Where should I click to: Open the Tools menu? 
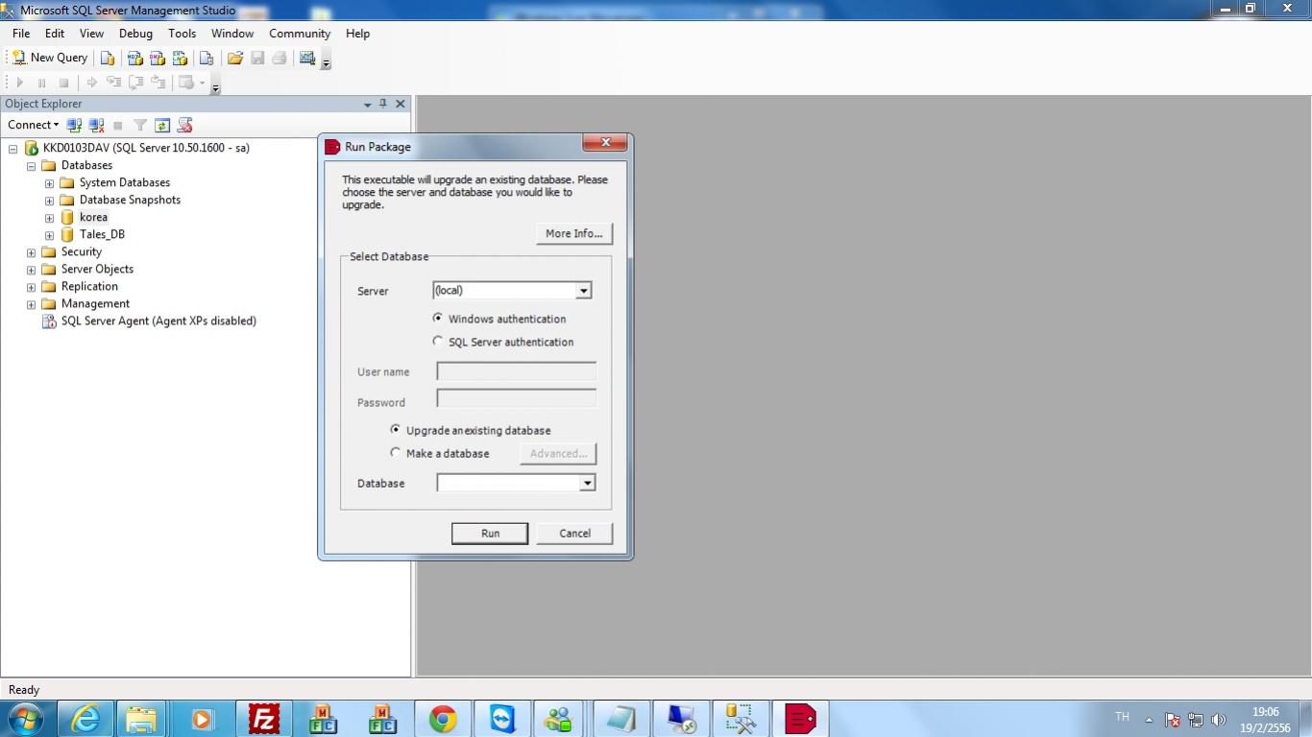pyautogui.click(x=182, y=33)
